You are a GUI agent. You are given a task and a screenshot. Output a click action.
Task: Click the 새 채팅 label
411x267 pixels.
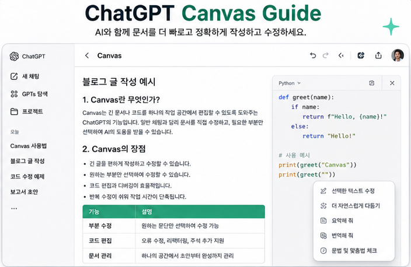31,76
